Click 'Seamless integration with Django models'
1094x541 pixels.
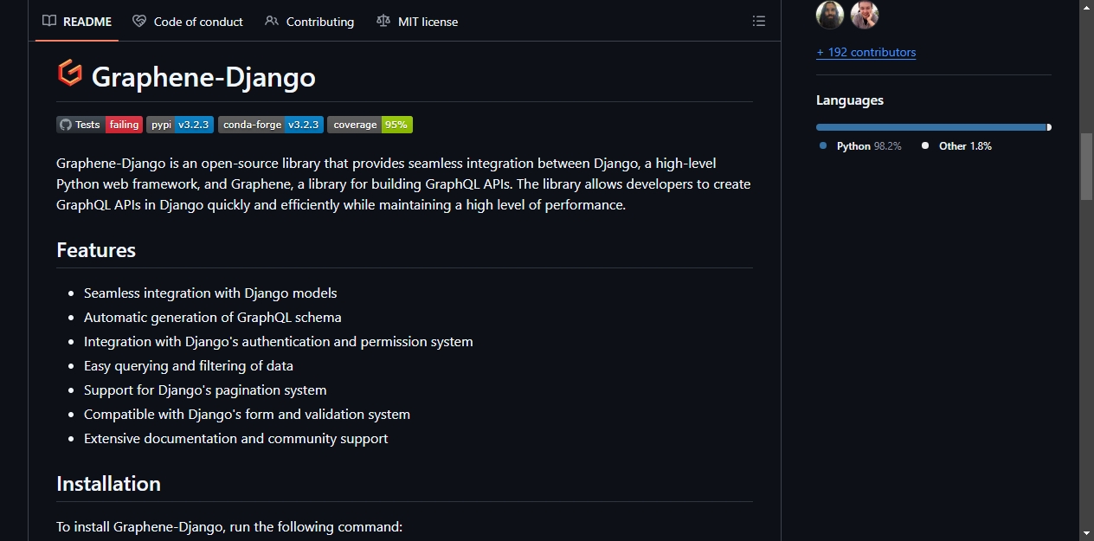click(210, 293)
